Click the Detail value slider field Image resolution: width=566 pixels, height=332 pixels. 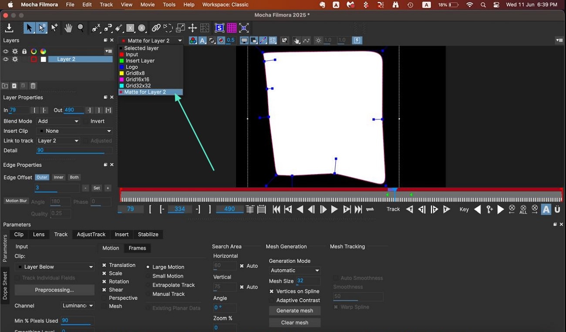click(x=74, y=151)
